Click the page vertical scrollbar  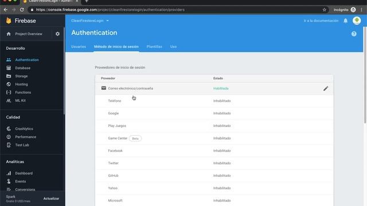coord(365,75)
